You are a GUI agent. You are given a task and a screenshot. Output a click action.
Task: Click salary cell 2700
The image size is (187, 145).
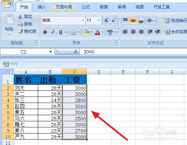tap(74, 130)
